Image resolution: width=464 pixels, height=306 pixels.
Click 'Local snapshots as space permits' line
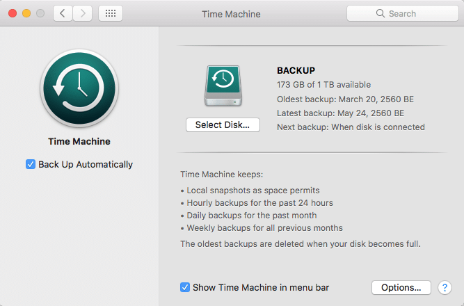(x=250, y=191)
